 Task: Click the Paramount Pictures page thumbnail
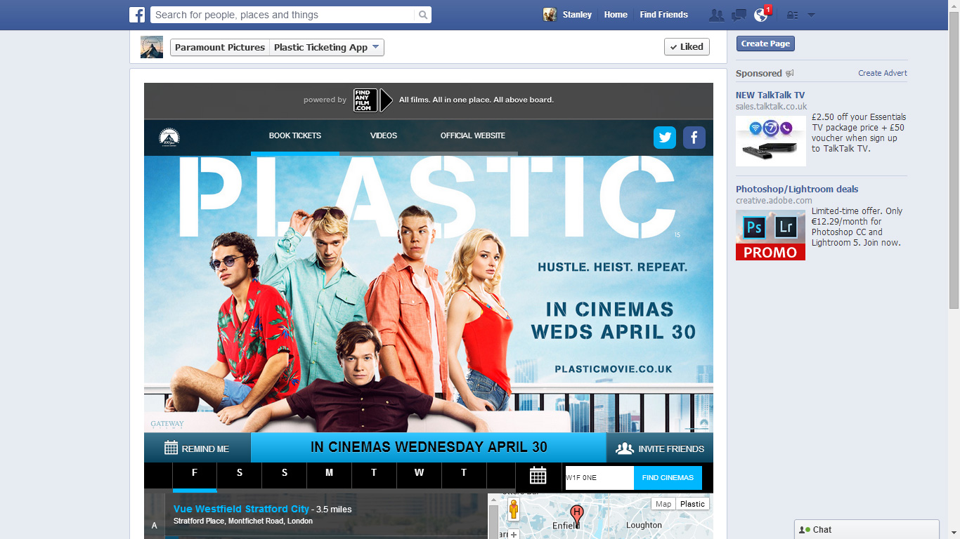point(152,47)
